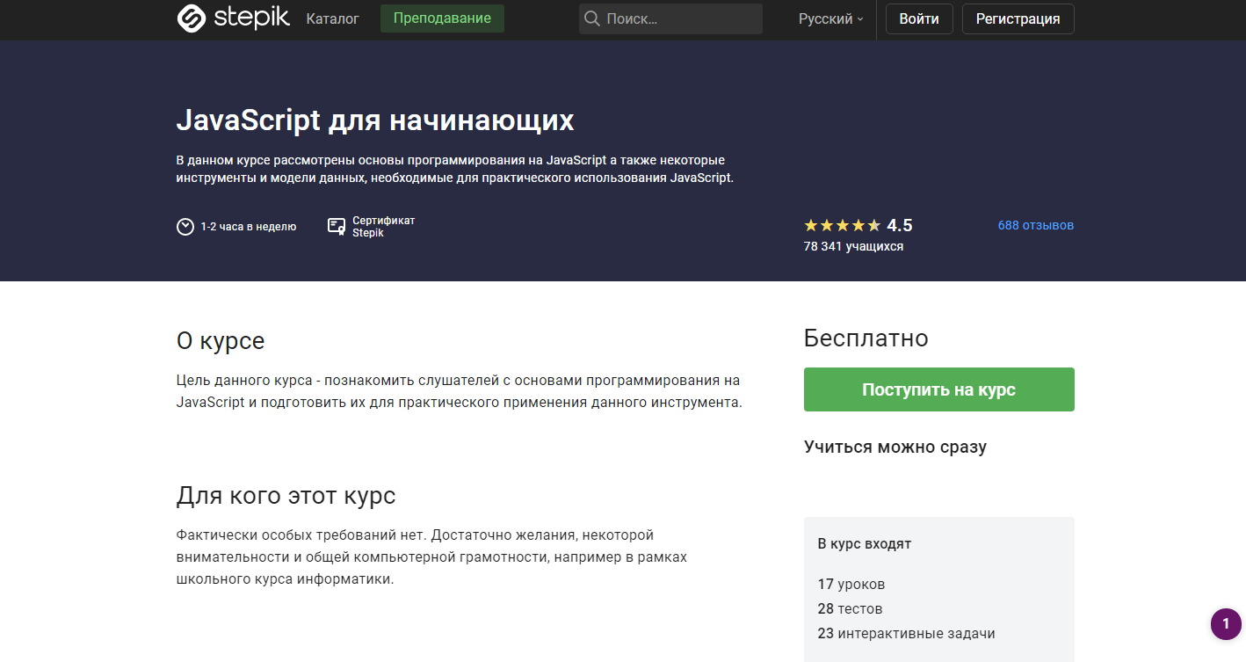Open the Каталог menu item
1246x662 pixels.
[x=332, y=18]
